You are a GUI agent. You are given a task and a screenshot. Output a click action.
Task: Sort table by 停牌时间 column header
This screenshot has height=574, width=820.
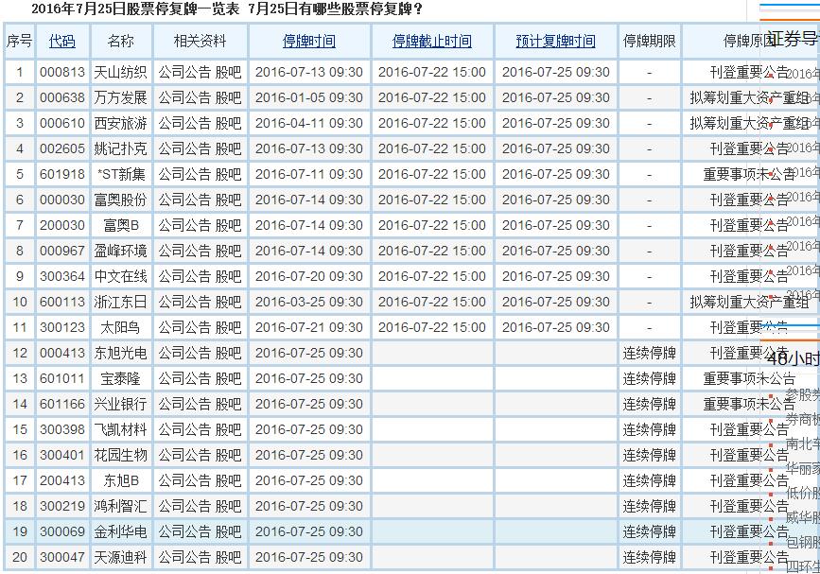click(308, 42)
